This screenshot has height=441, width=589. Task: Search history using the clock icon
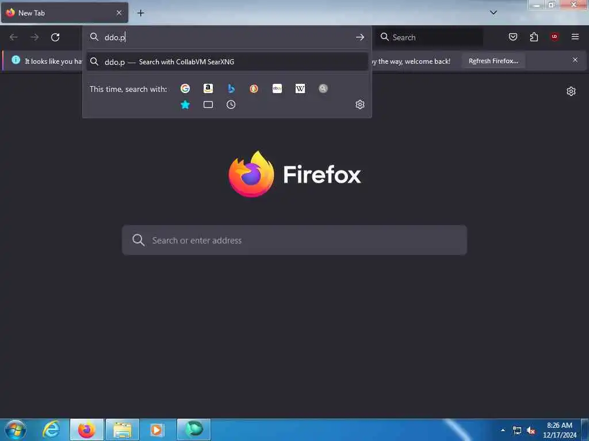231,105
